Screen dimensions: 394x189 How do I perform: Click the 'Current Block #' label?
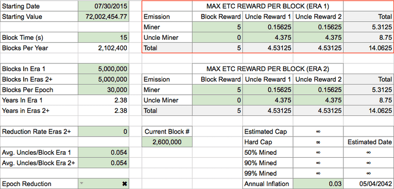point(167,132)
